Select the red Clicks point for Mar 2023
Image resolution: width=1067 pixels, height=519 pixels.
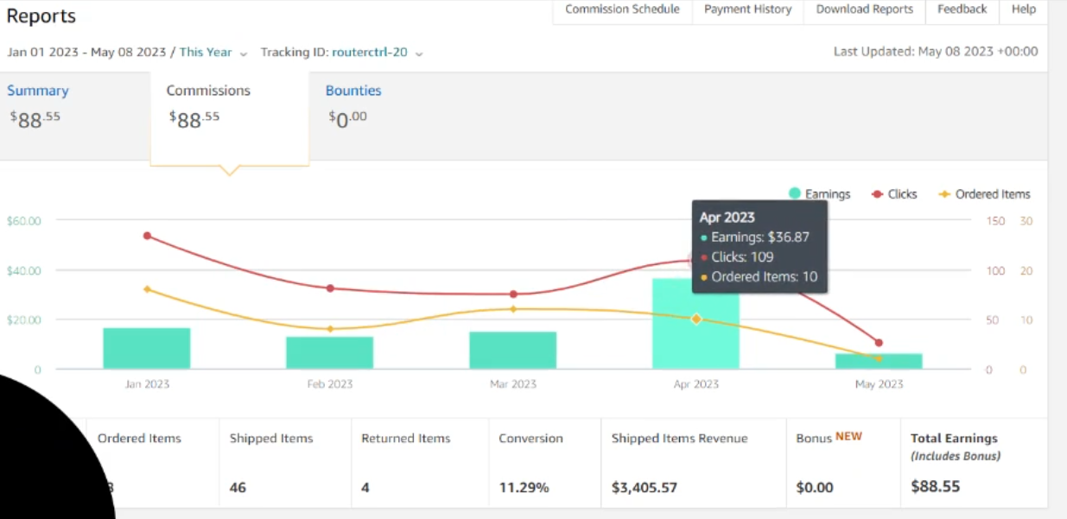click(x=513, y=294)
